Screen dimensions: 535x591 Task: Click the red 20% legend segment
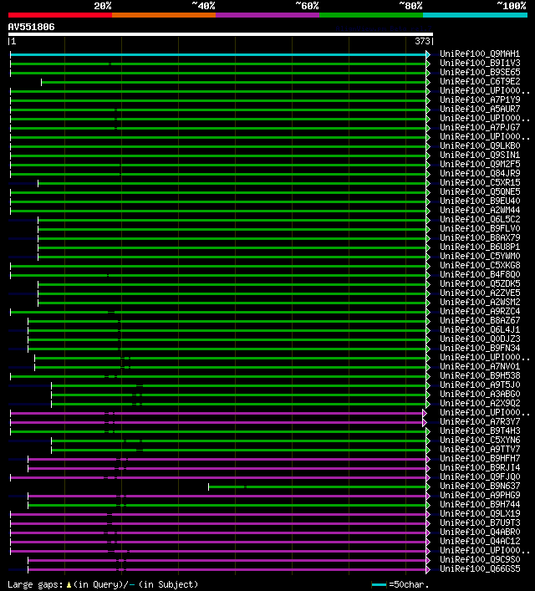(x=60, y=15)
